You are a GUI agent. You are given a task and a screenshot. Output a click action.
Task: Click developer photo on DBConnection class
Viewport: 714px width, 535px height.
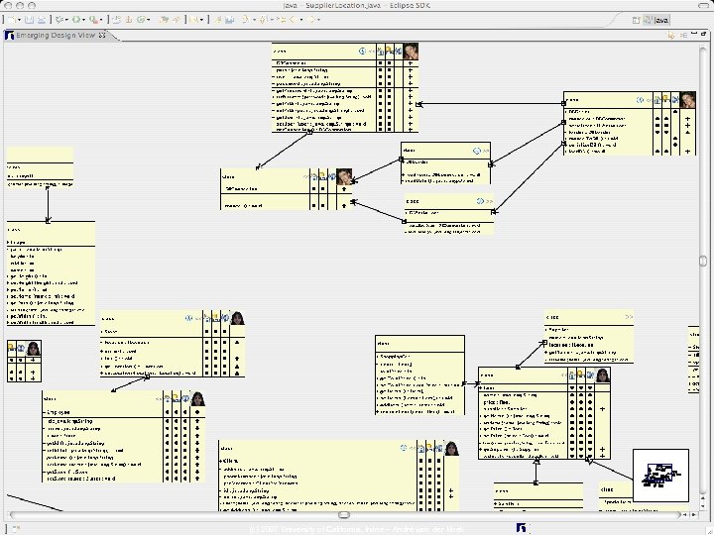(411, 51)
